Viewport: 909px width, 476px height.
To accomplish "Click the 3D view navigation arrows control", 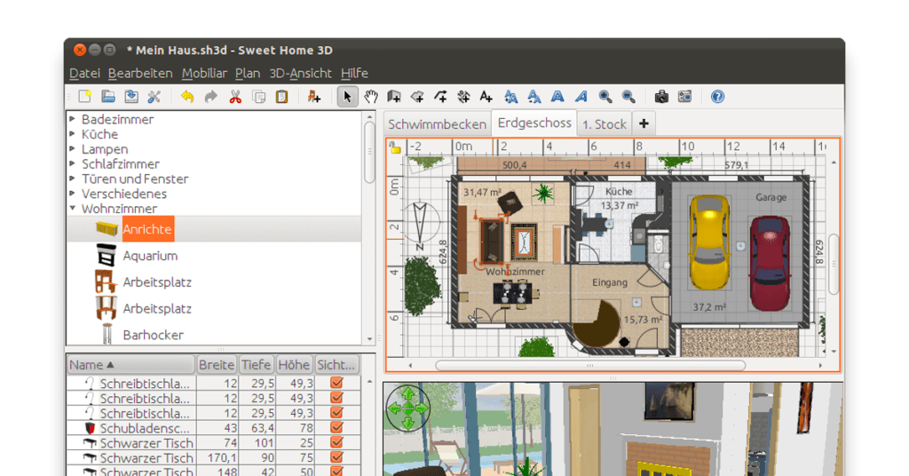I will tap(408, 409).
